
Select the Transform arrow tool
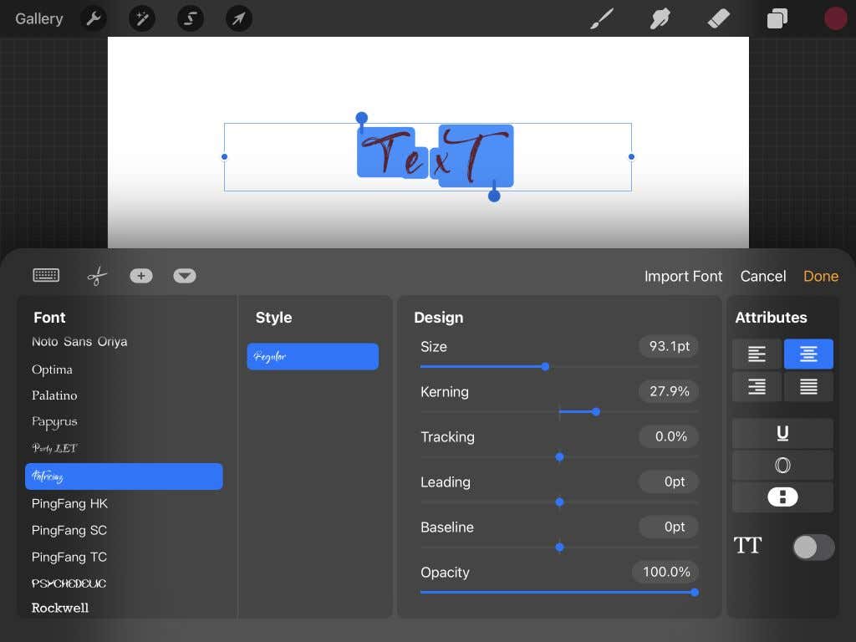(238, 18)
